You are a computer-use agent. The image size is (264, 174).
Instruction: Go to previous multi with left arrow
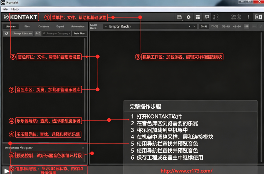(190, 26)
